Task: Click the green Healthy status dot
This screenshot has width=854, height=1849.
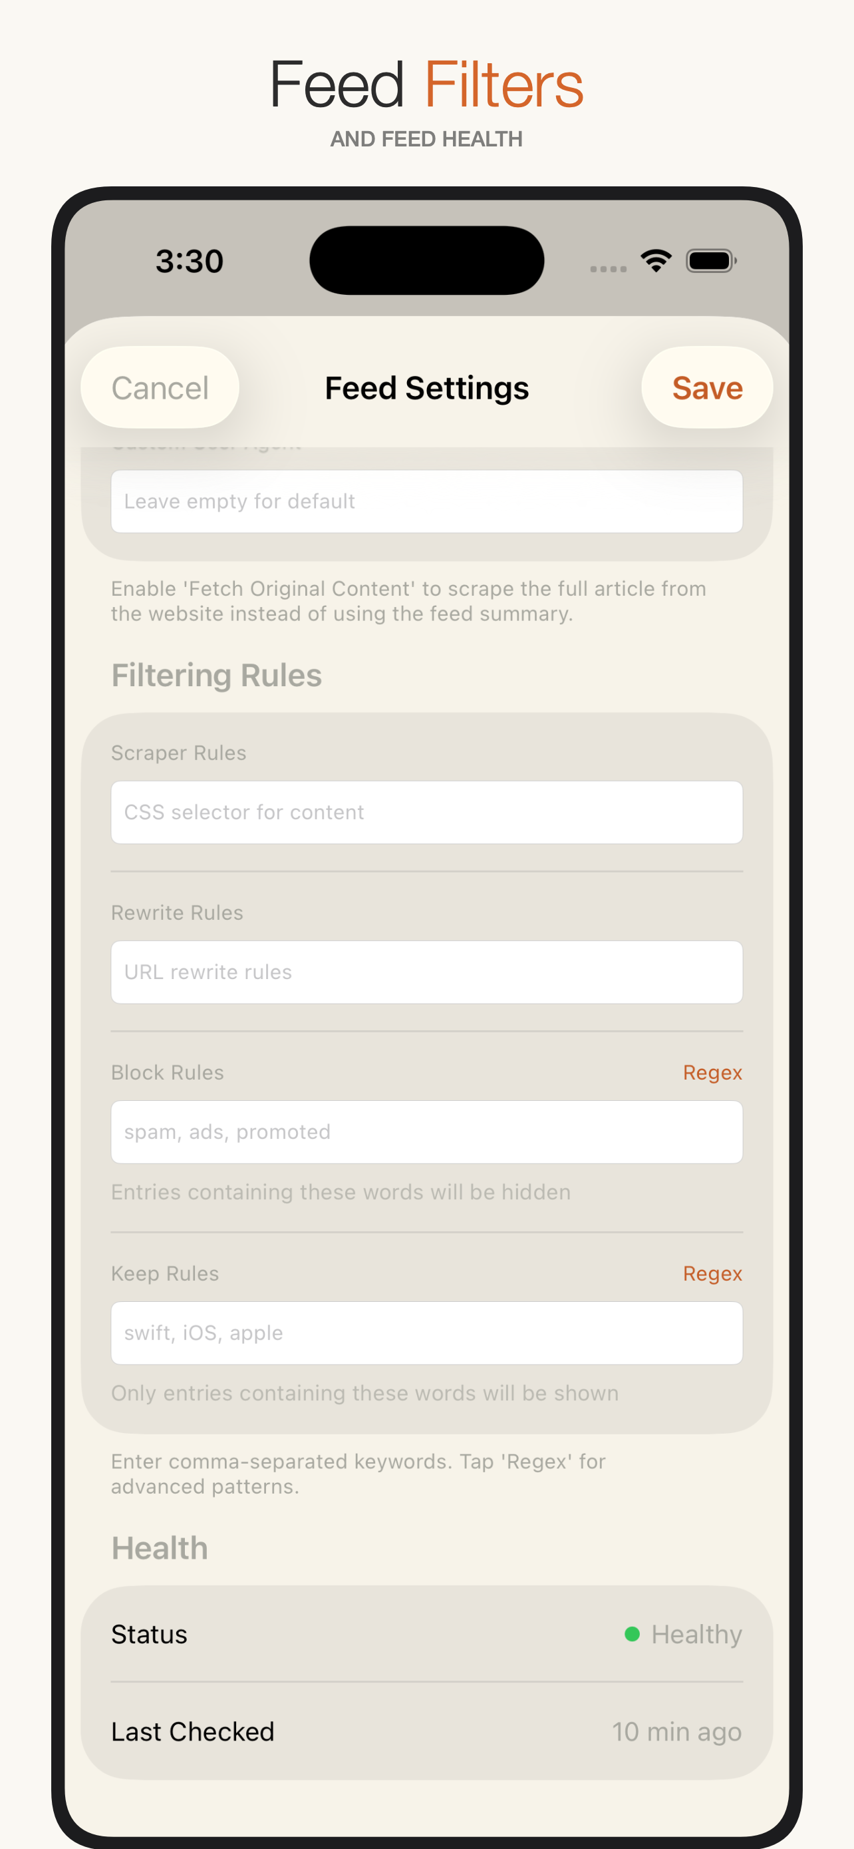Action: click(x=632, y=1635)
